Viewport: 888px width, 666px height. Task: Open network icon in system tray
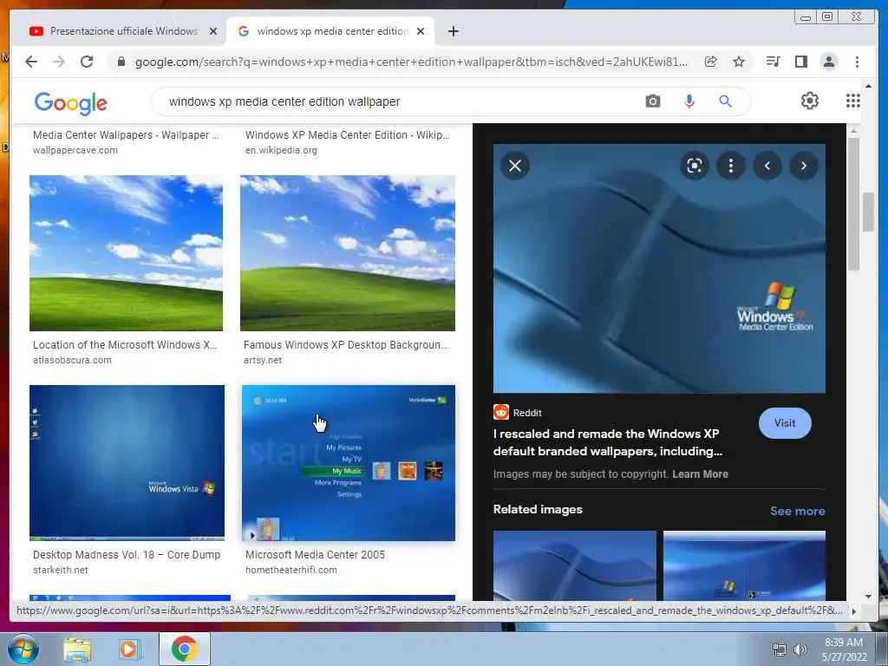coord(780,650)
